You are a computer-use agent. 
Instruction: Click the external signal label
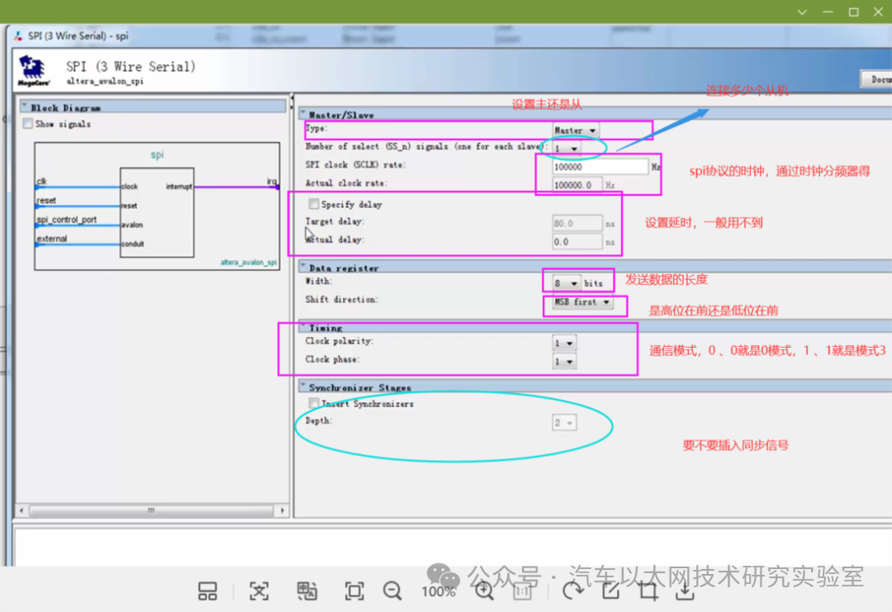pyautogui.click(x=52, y=239)
